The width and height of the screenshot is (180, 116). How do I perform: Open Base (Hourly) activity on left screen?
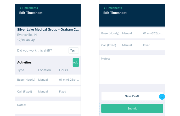tap(48, 80)
